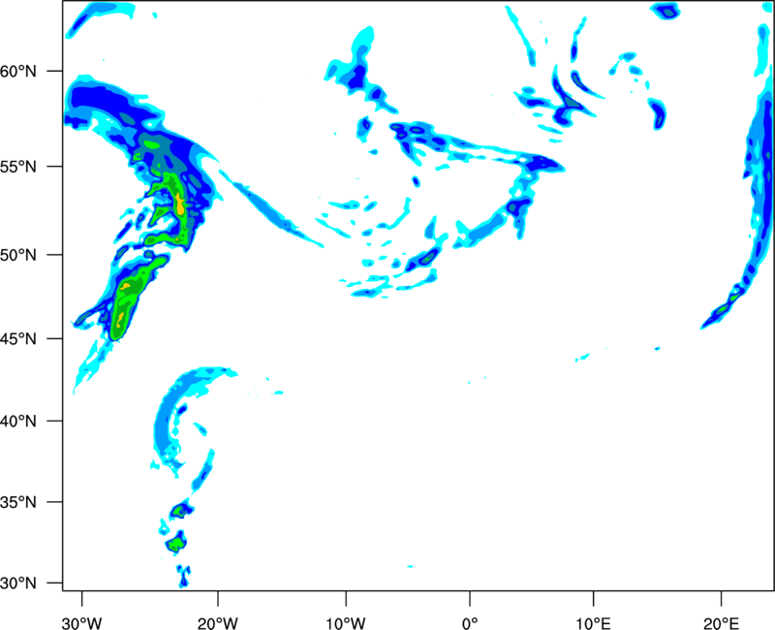Select the 30°W longitude axis label
Viewport: 775px width, 630px height.
tap(82, 623)
